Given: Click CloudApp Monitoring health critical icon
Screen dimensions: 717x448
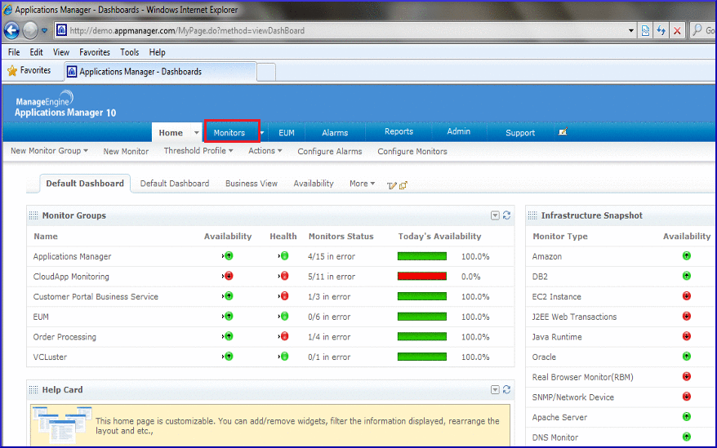Looking at the screenshot, I should tap(283, 276).
